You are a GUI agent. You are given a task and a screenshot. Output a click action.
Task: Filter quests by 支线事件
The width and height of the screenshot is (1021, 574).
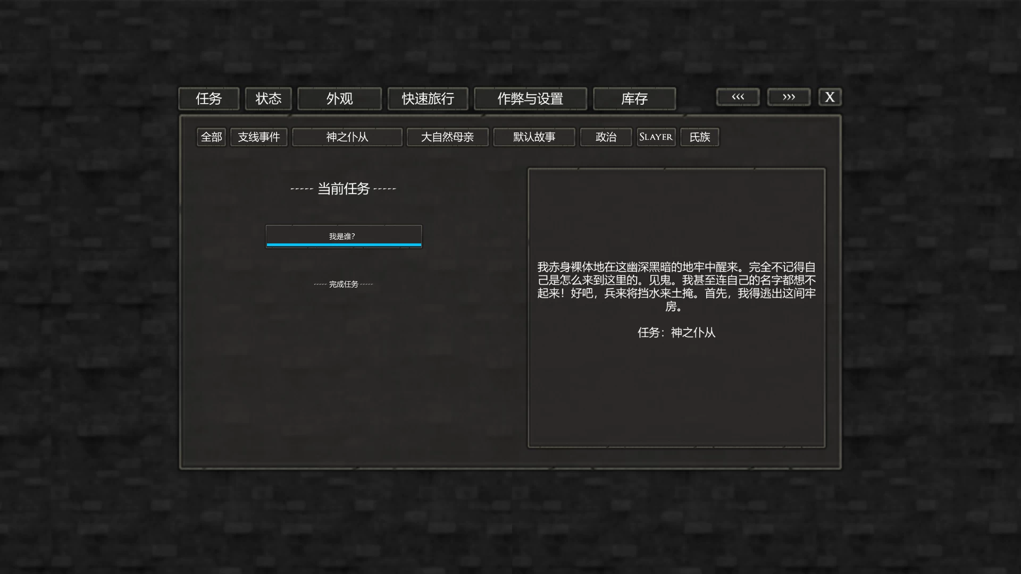click(258, 137)
